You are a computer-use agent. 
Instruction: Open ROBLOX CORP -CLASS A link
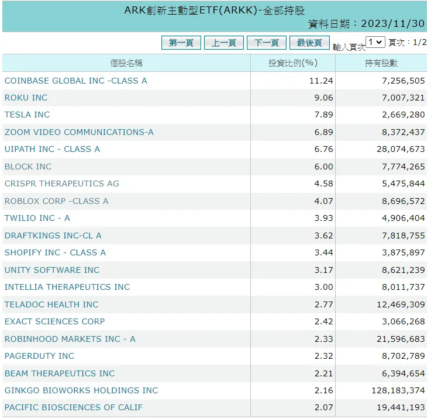(x=57, y=201)
